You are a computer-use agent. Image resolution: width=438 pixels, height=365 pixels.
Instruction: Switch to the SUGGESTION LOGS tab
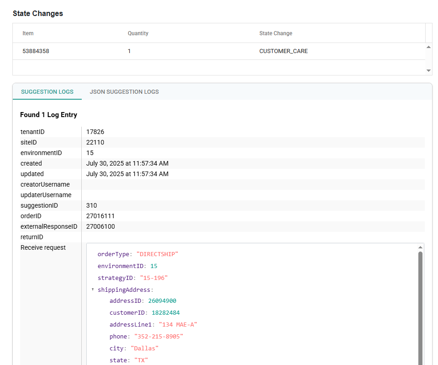coord(47,92)
